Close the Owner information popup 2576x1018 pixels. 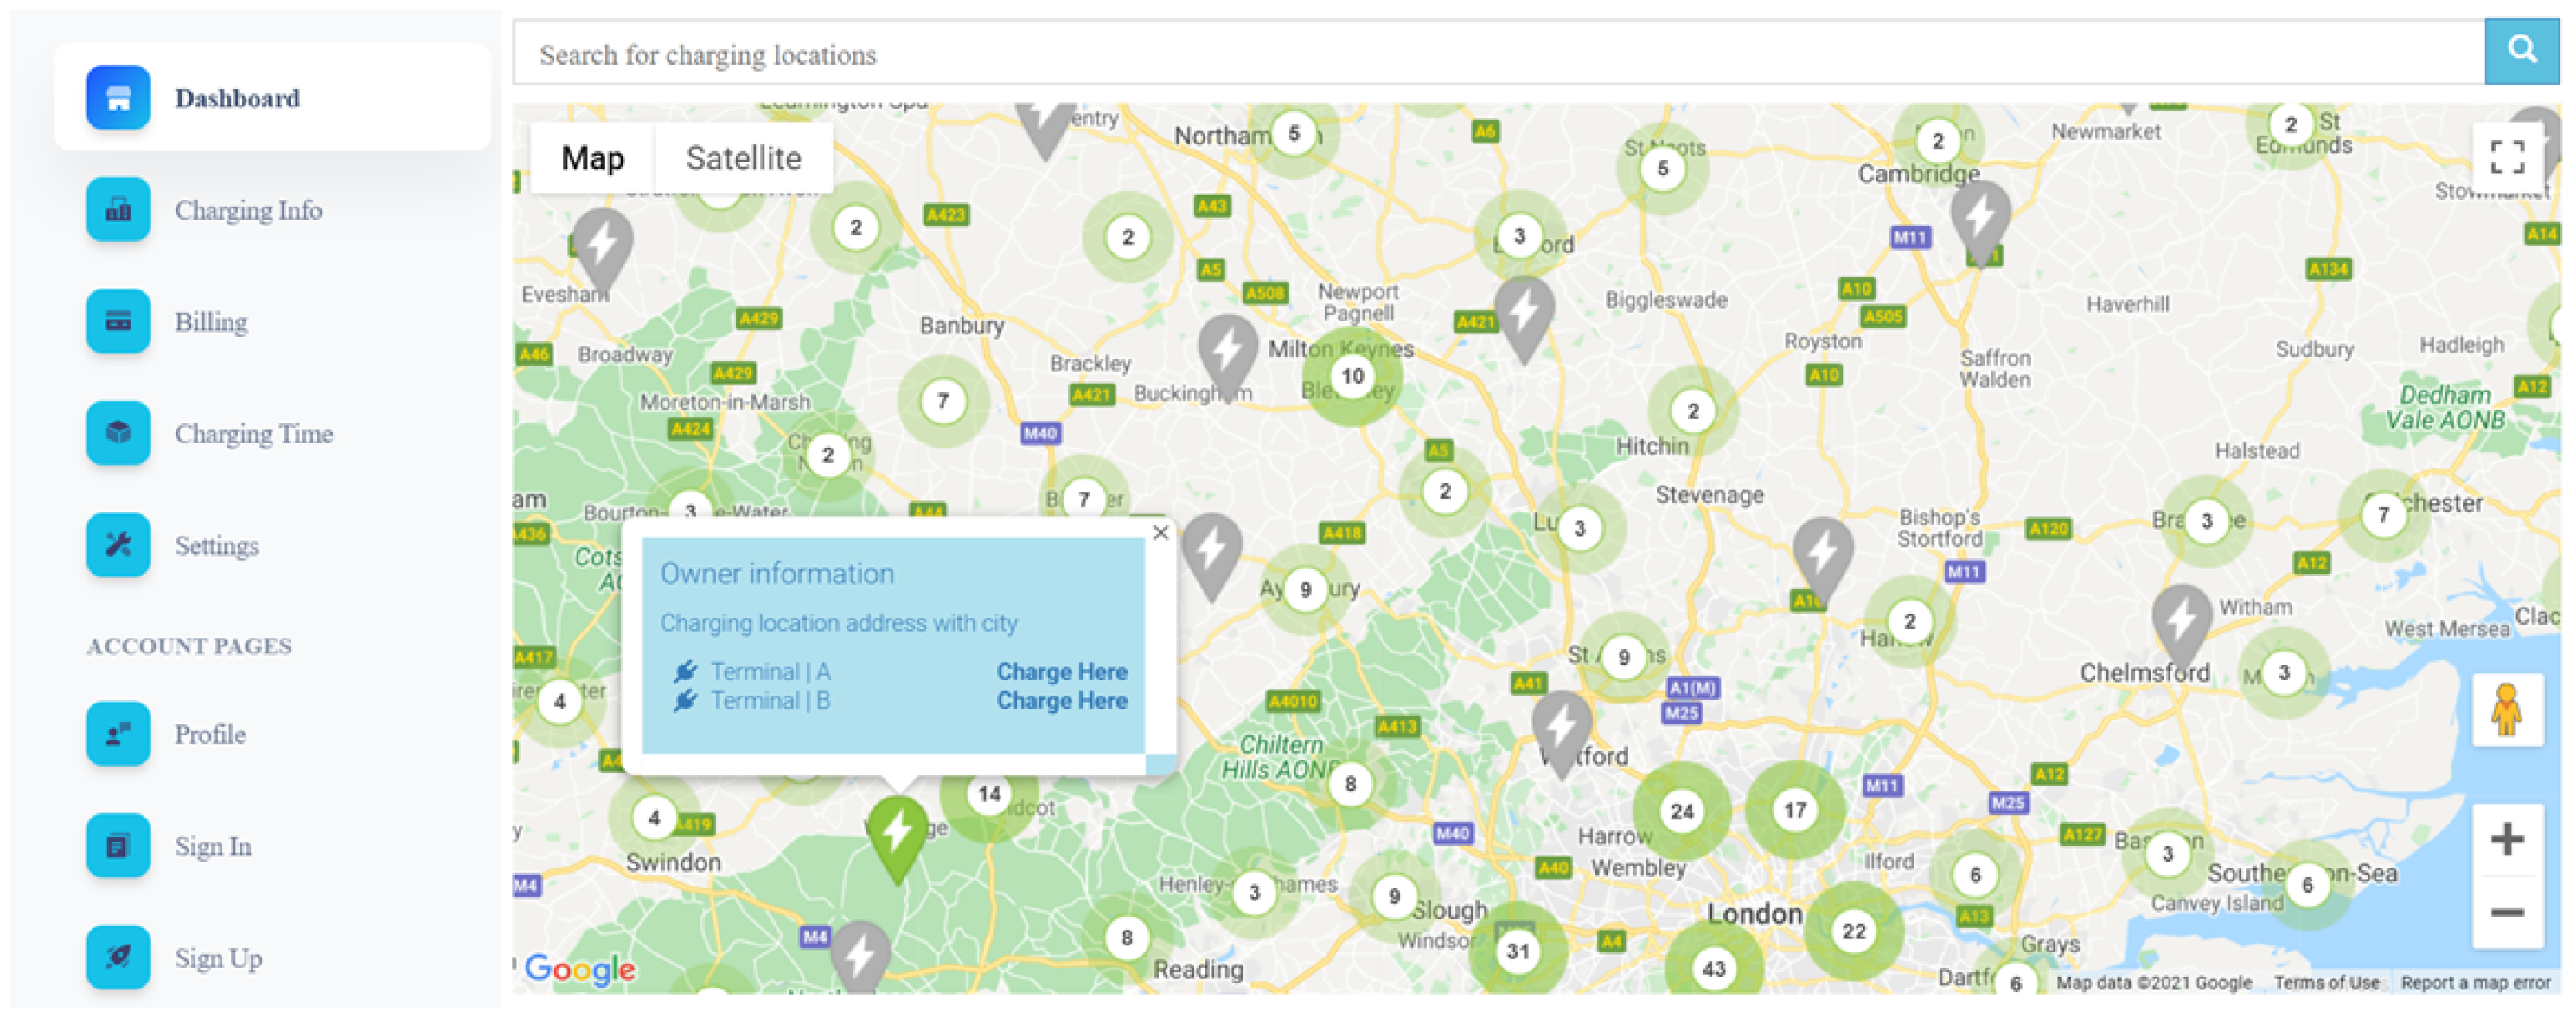tap(1160, 533)
